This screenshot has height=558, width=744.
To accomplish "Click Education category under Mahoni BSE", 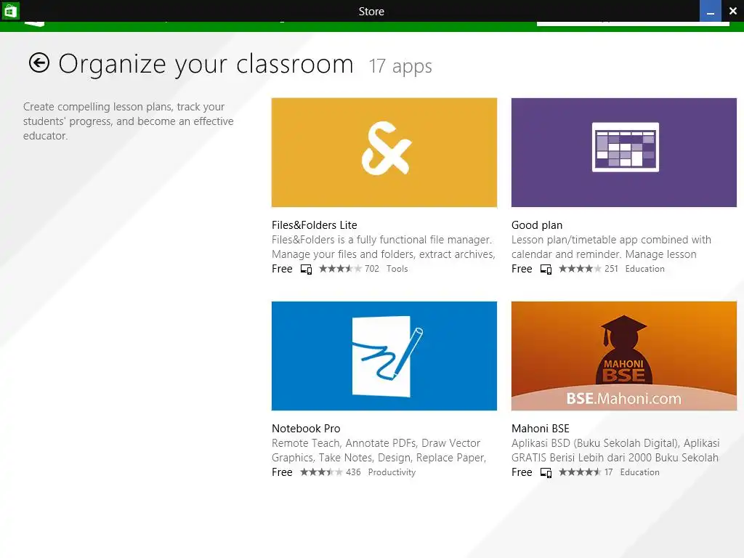I will [x=639, y=472].
